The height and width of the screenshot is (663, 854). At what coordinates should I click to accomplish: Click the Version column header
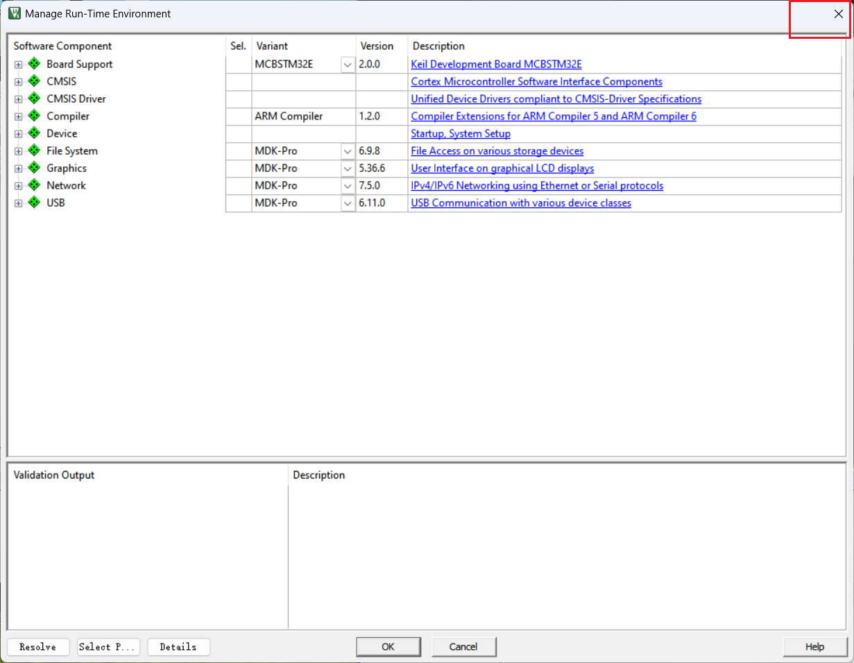point(377,46)
